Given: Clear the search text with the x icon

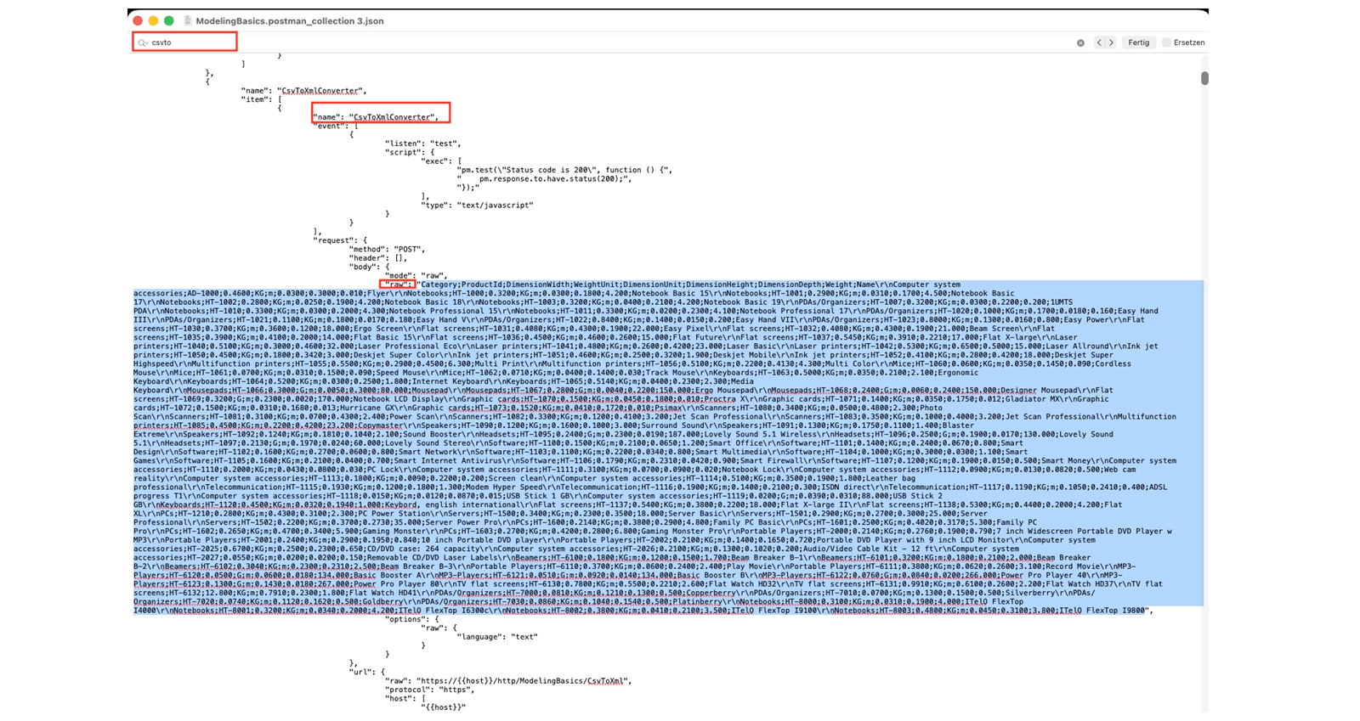Looking at the screenshot, I should click(1080, 42).
